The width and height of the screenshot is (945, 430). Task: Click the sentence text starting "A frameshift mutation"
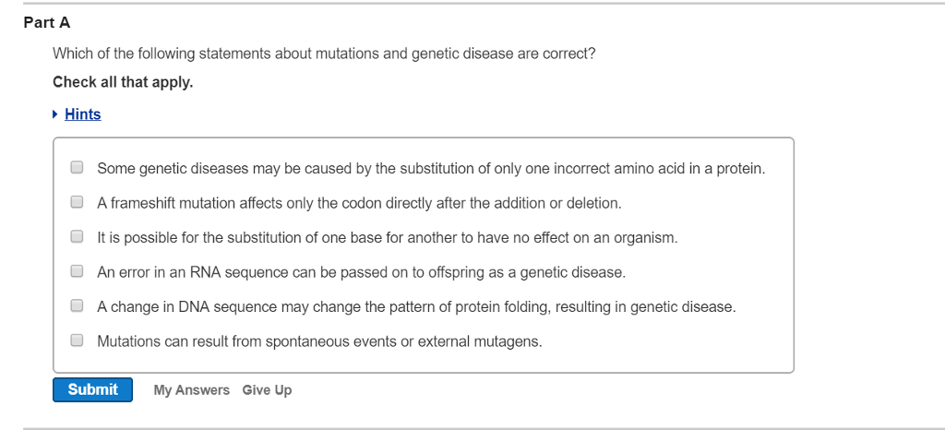tap(359, 203)
